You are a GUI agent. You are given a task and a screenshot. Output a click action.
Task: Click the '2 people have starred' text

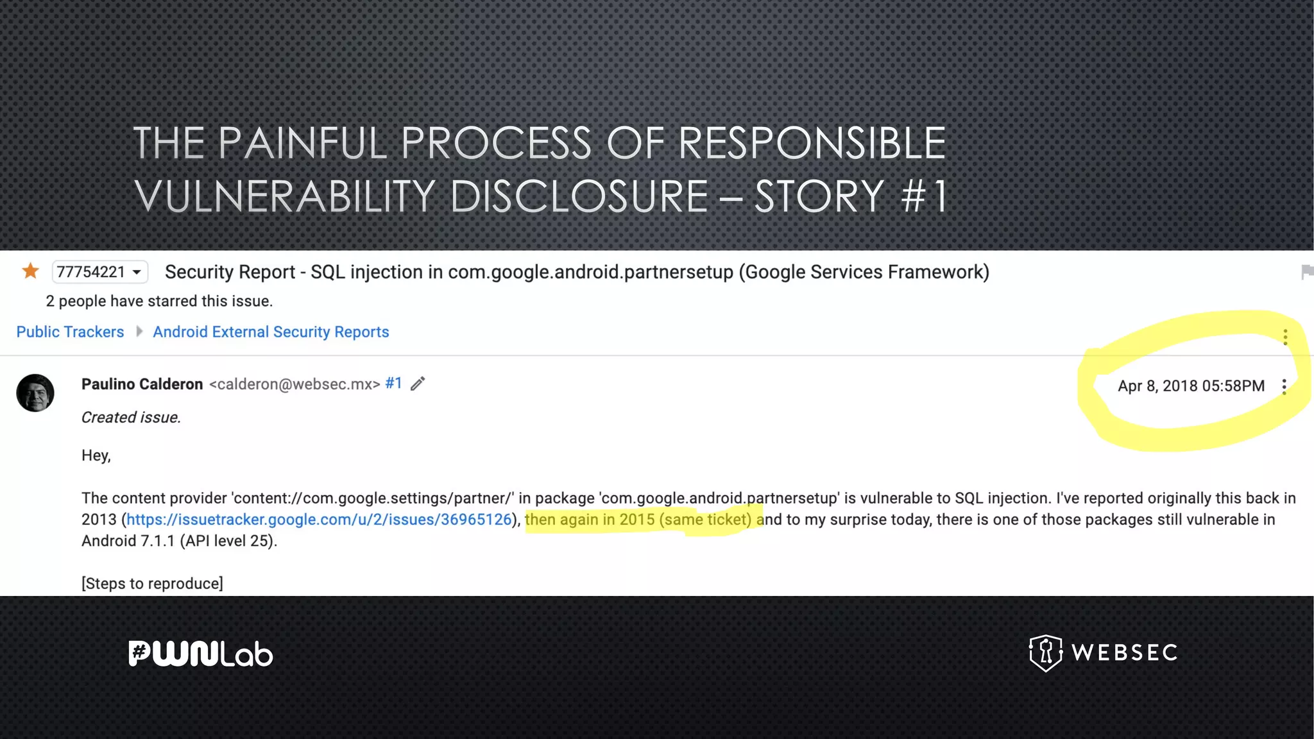[159, 302]
